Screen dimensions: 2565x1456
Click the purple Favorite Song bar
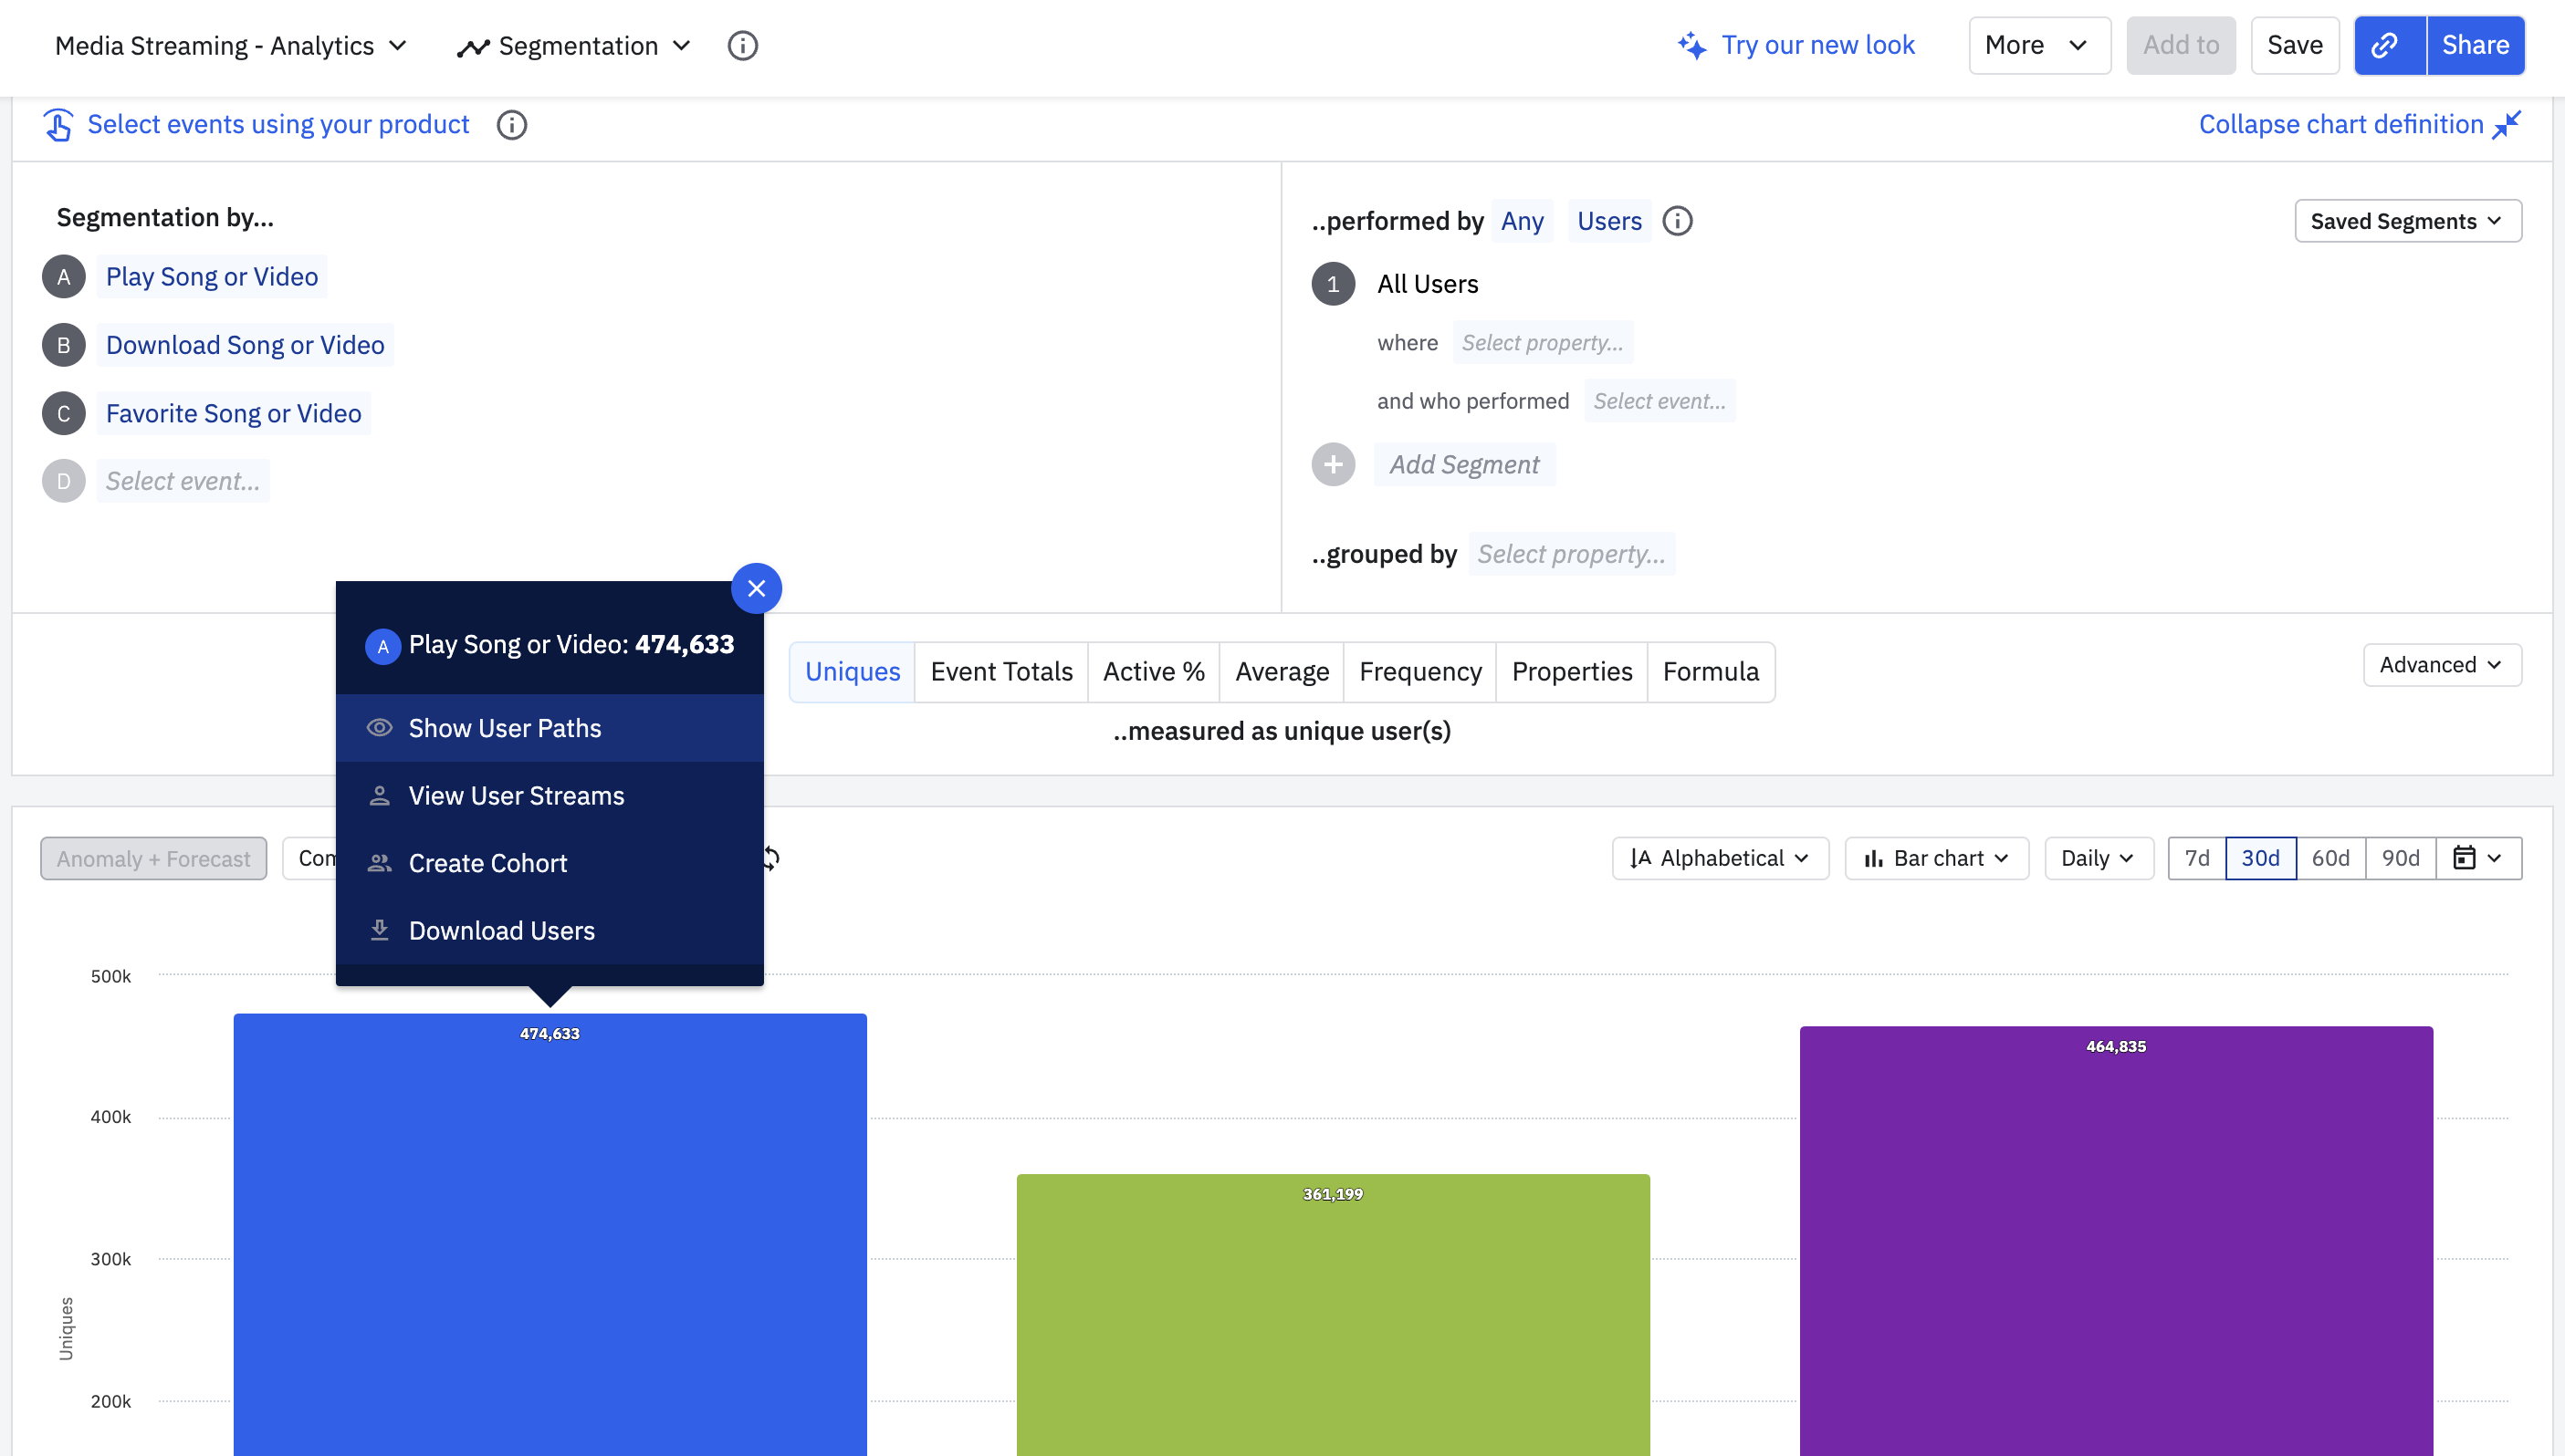click(2115, 1240)
